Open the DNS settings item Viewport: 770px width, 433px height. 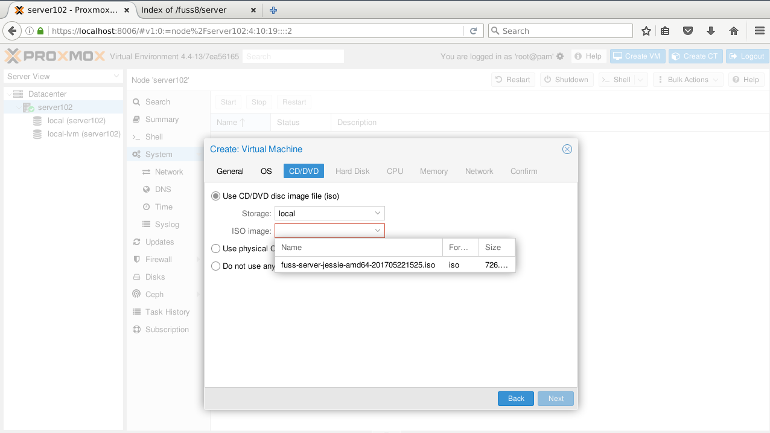163,190
